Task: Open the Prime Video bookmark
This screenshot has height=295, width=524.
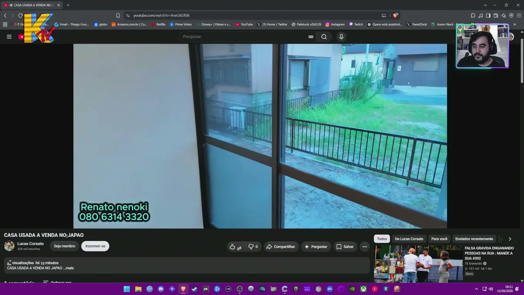Action: point(181,25)
